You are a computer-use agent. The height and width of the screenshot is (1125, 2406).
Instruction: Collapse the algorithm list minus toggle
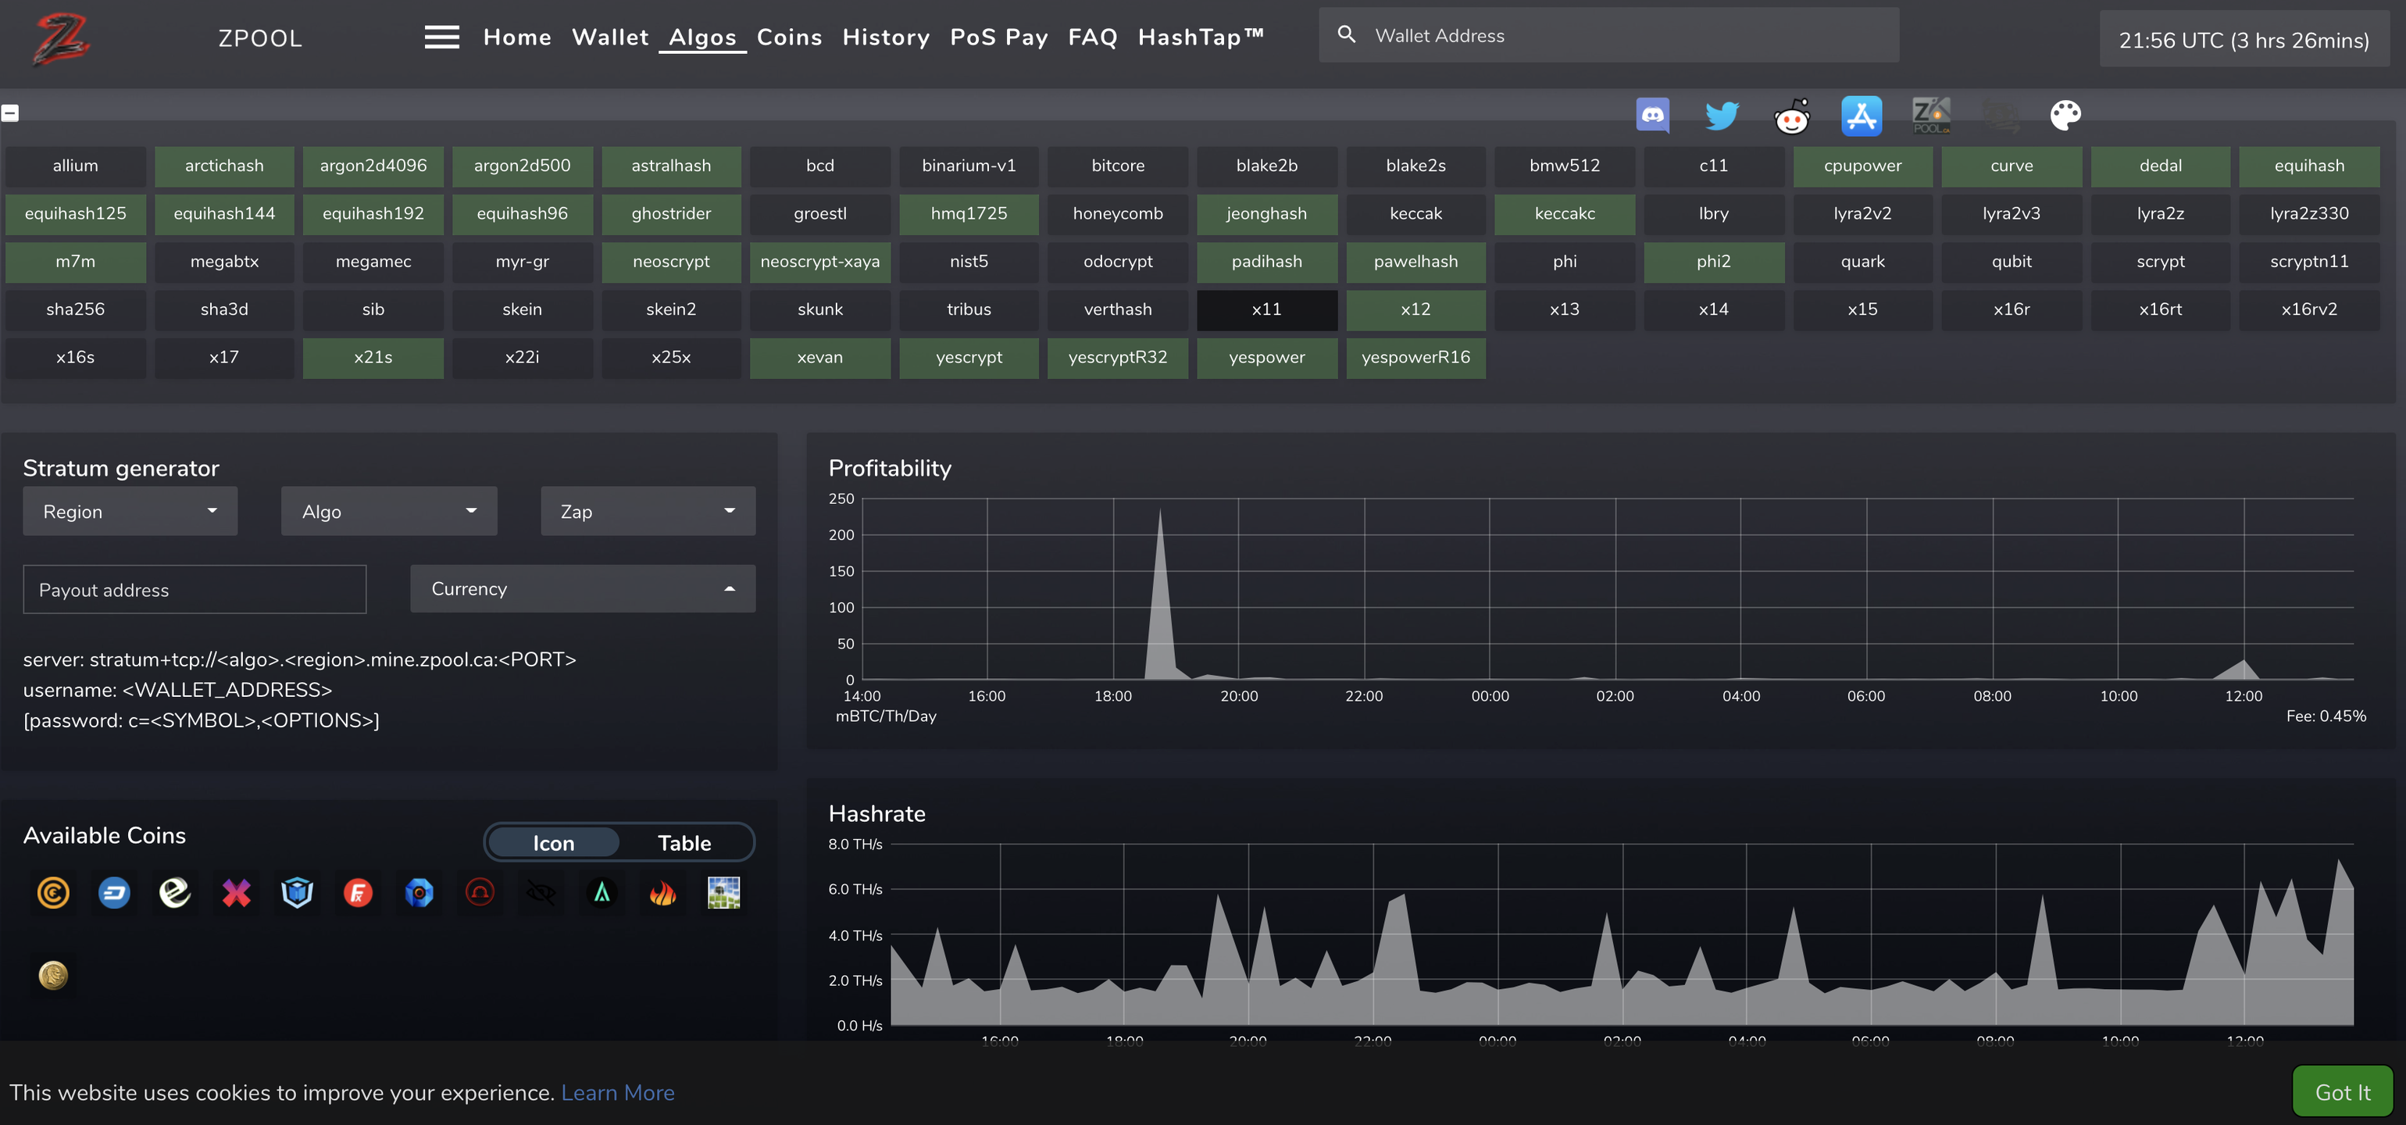pyautogui.click(x=10, y=113)
